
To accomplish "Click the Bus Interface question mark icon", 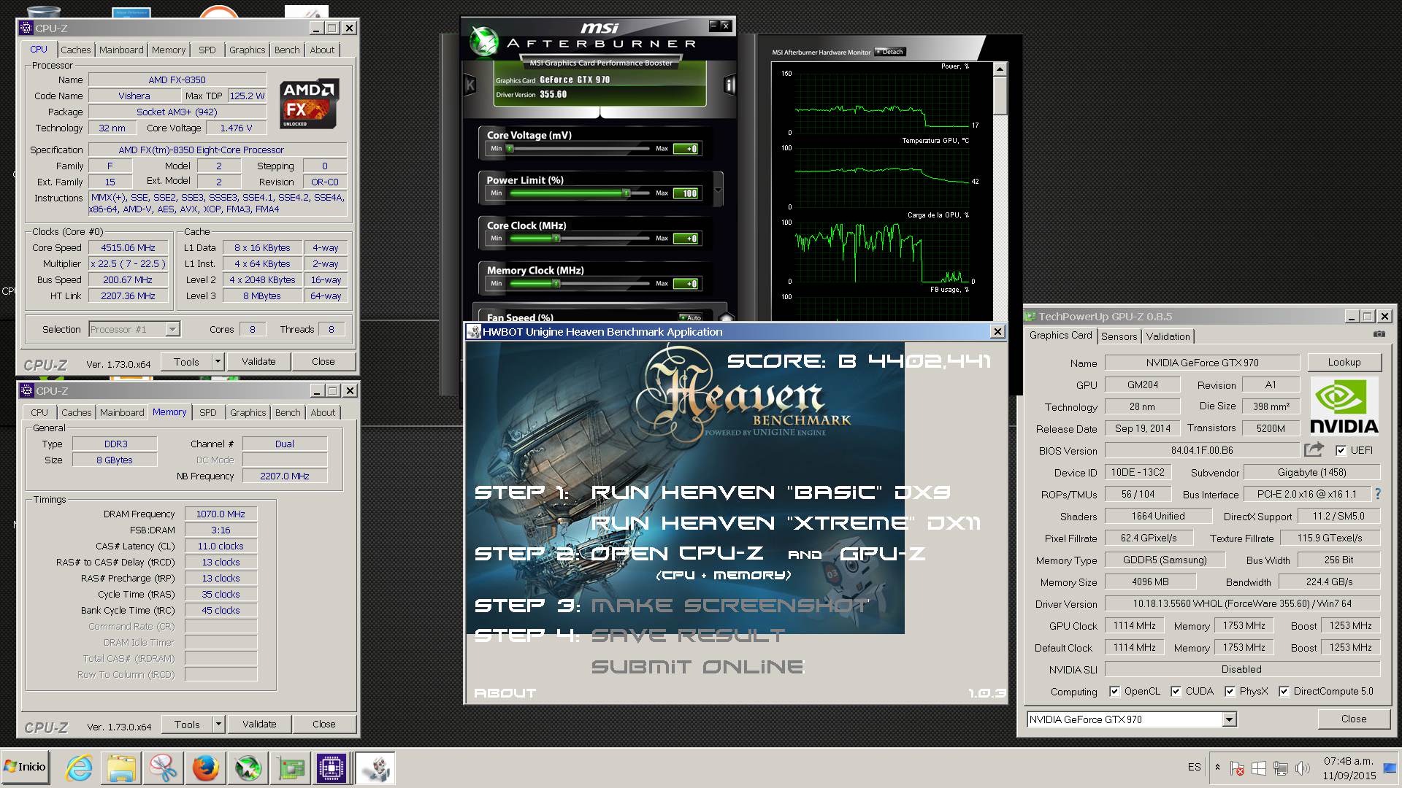I will click(x=1378, y=494).
